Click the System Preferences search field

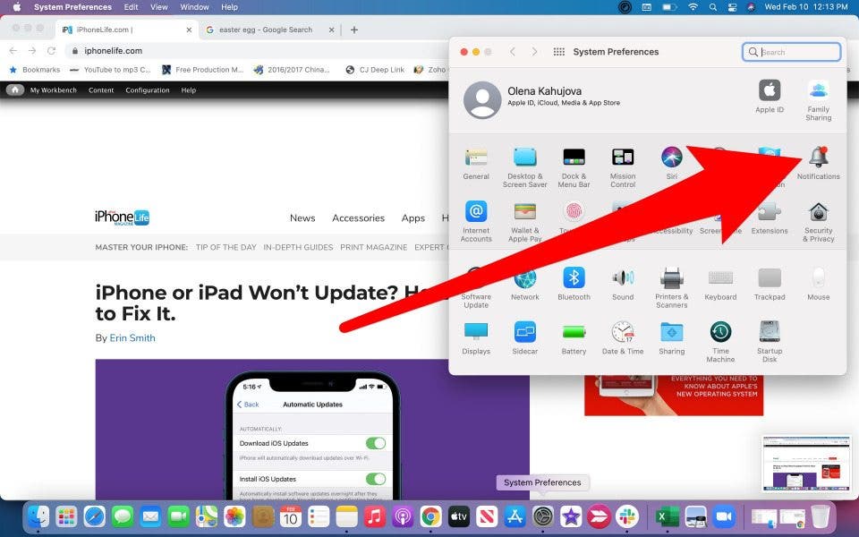click(798, 52)
